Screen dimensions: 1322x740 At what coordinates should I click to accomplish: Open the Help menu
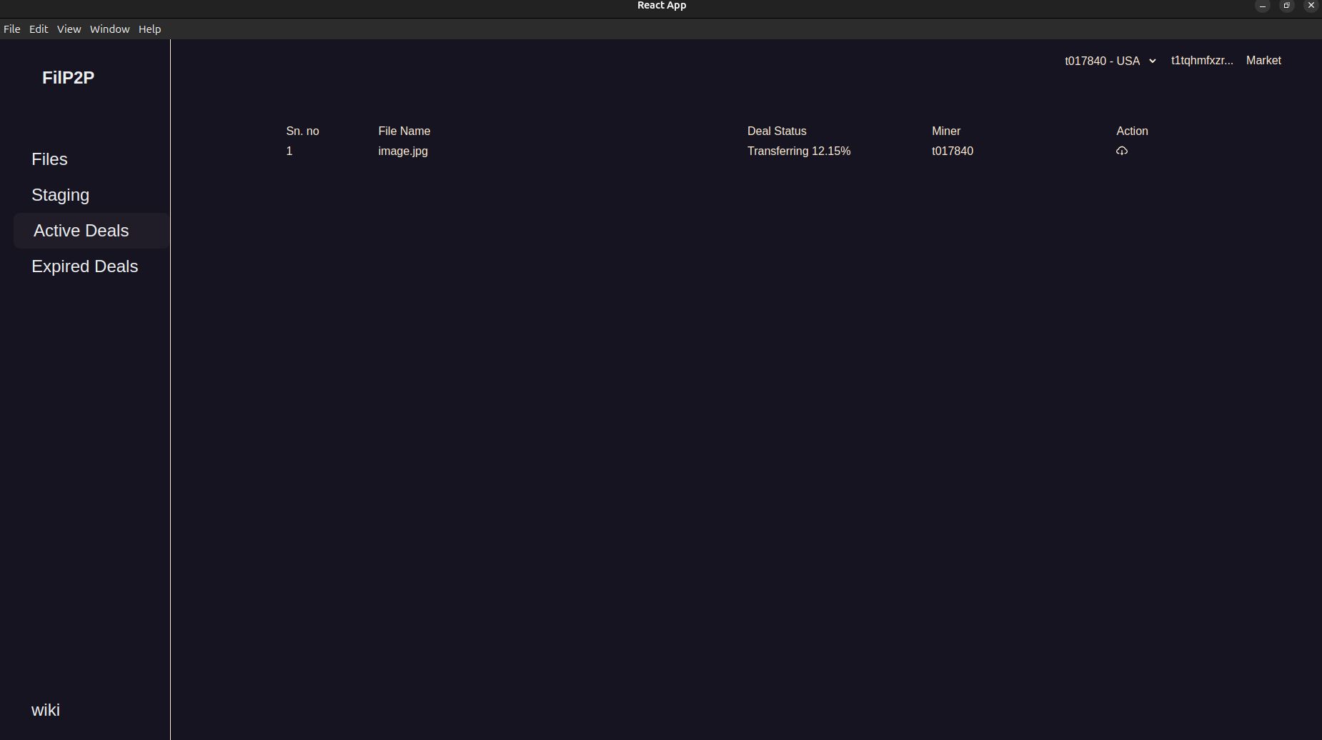click(150, 29)
